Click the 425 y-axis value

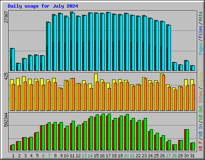tap(6, 76)
